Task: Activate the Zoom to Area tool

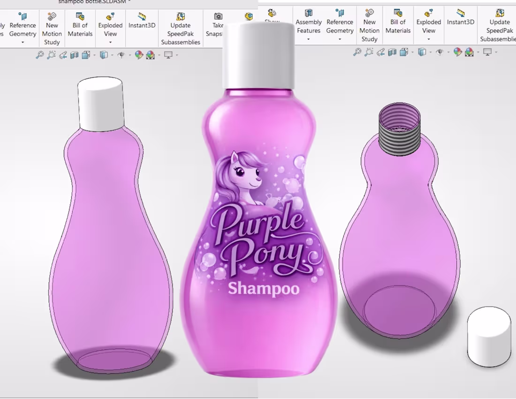Action: [x=51, y=54]
